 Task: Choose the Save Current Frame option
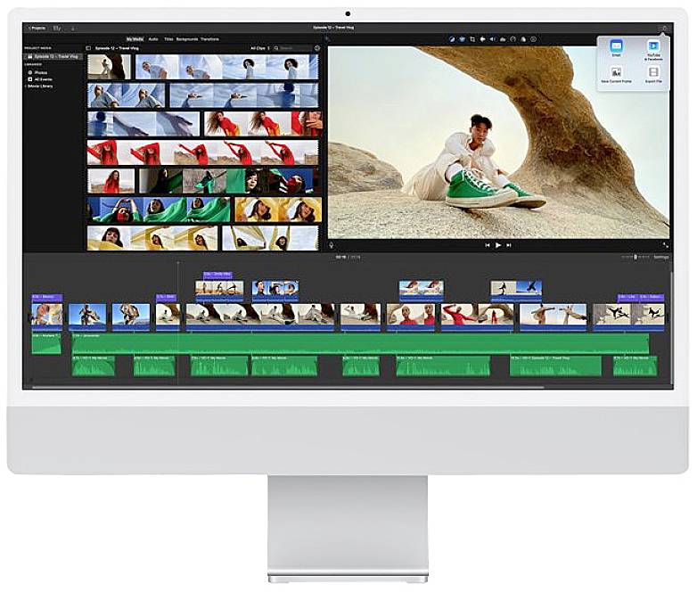pyautogui.click(x=616, y=75)
